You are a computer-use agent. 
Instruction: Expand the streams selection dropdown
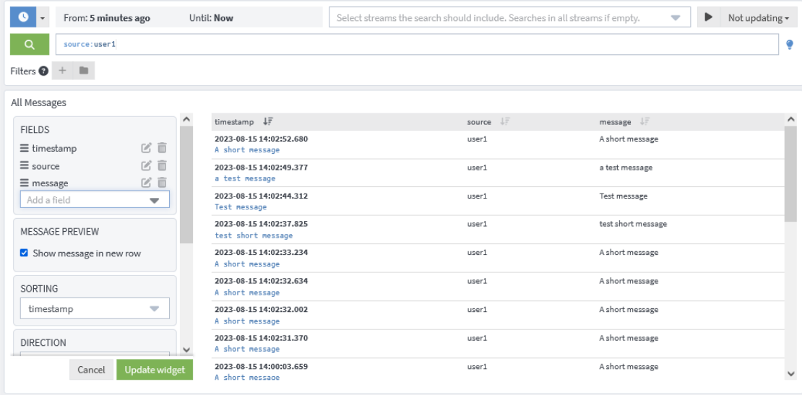(676, 18)
